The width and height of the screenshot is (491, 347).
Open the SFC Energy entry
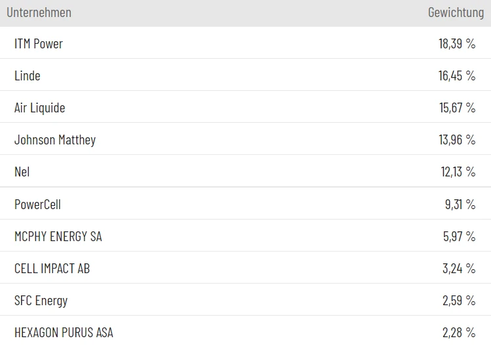(41, 301)
